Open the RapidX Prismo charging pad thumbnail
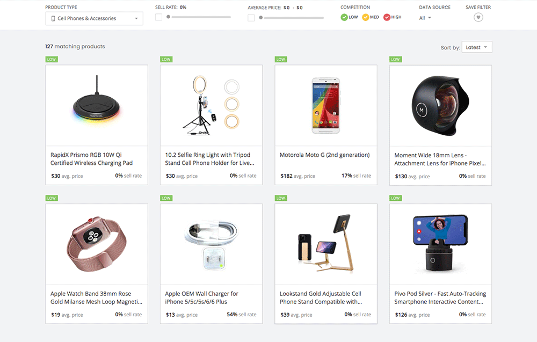 click(97, 105)
